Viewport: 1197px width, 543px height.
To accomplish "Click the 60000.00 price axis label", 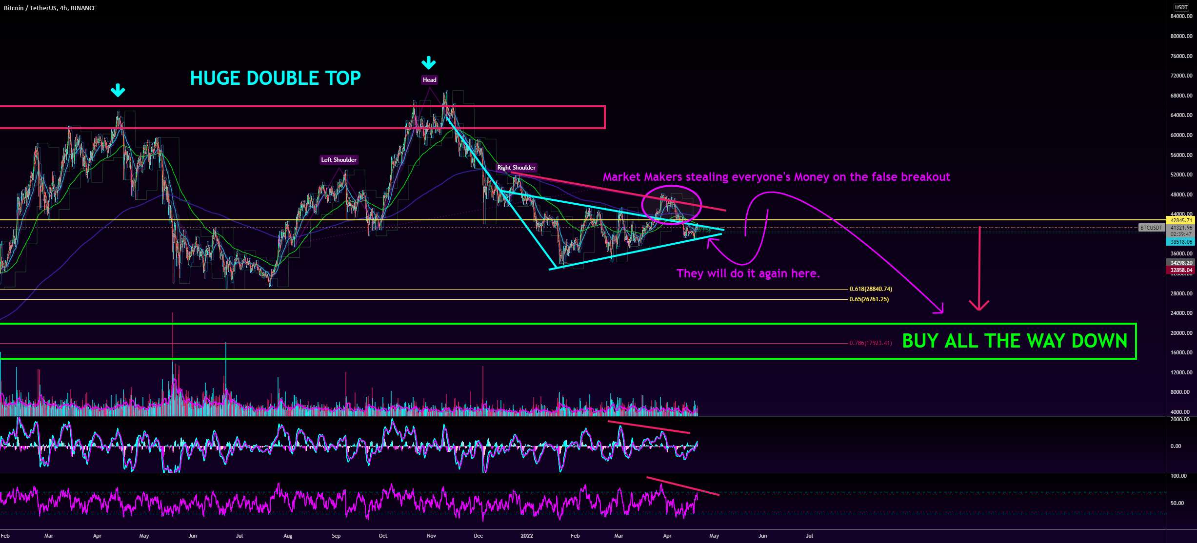I will point(1181,135).
